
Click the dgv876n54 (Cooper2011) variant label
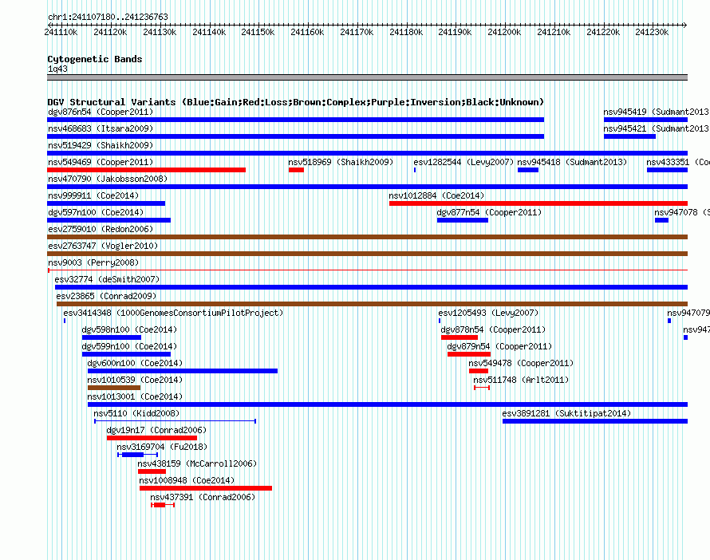coord(101,112)
